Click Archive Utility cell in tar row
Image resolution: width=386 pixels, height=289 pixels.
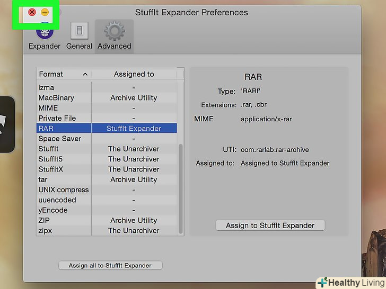[134, 179]
